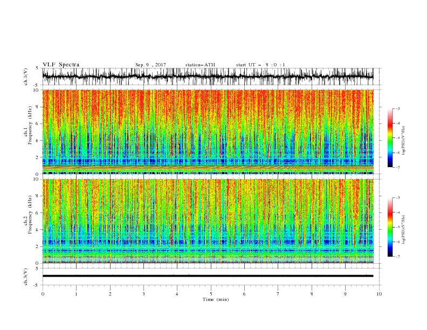The image size is (427, 330).
Task: Click the date label 'Sep. 9 , 2017'
Action: (150, 65)
